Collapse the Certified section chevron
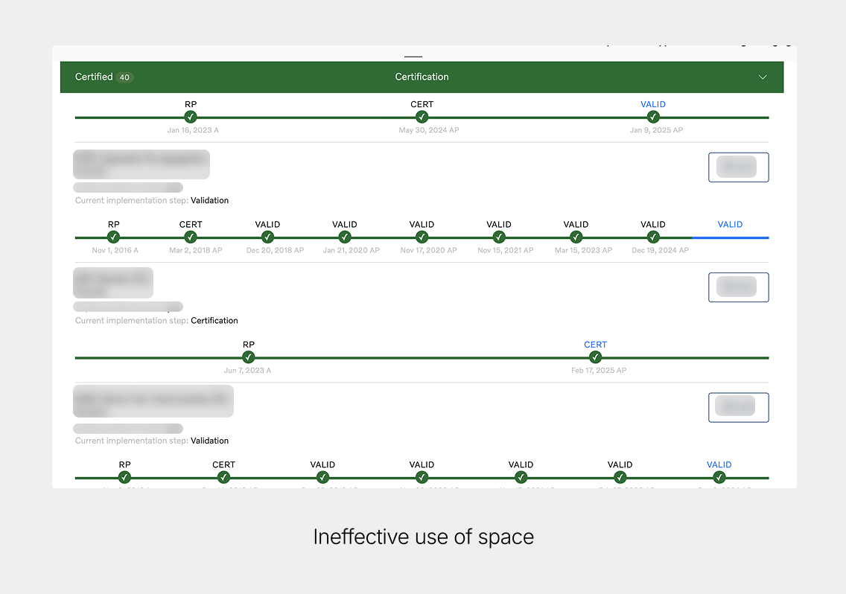Screen dimensions: 846x594 click(x=762, y=77)
